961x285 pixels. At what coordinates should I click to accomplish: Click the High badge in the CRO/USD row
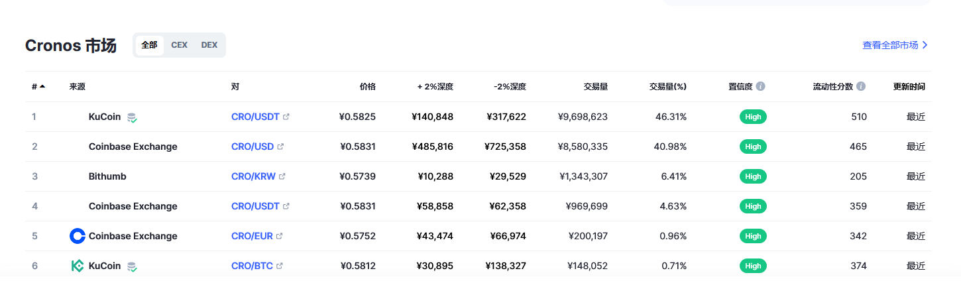coord(753,146)
